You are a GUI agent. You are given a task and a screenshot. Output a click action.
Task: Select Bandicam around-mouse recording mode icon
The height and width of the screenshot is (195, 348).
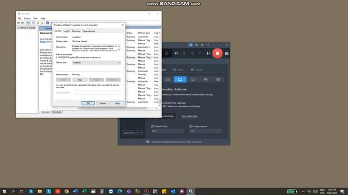192,80
